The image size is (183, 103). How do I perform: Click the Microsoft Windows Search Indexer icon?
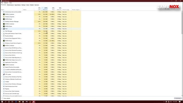(4, 33)
